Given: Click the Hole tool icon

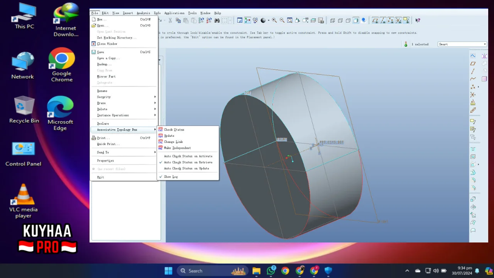Looking at the screenshot, I should [x=473, y=149].
